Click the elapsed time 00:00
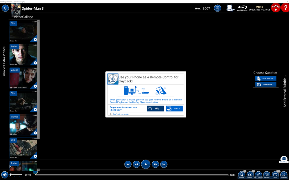Image resolution: width=289 pixels, height=180 pixels. tap(28, 175)
